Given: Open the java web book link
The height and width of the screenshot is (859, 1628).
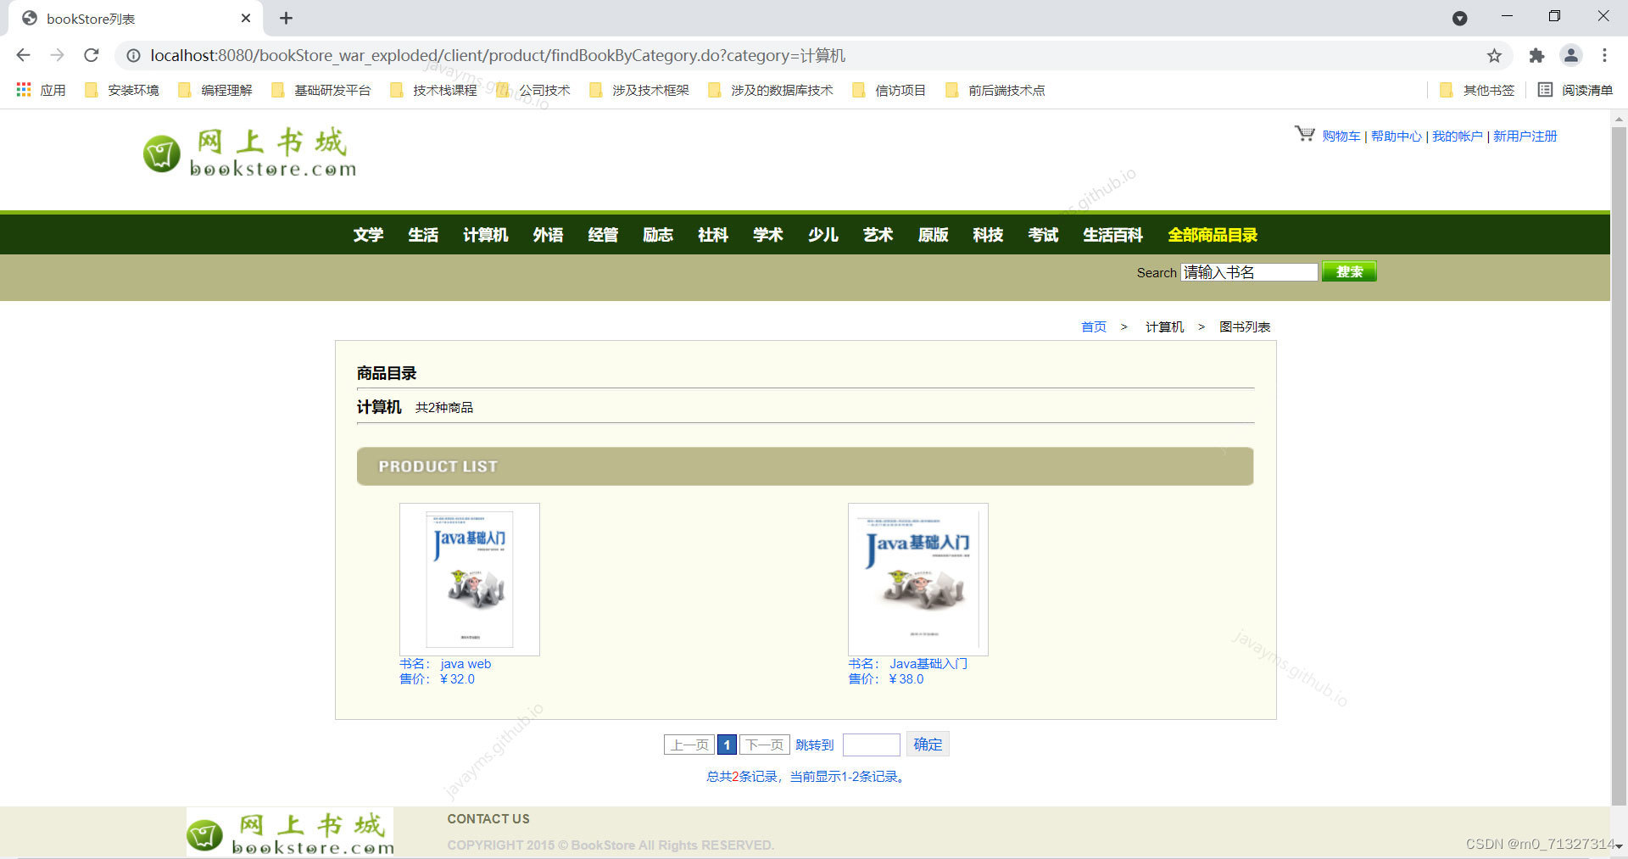Looking at the screenshot, I should [x=466, y=663].
